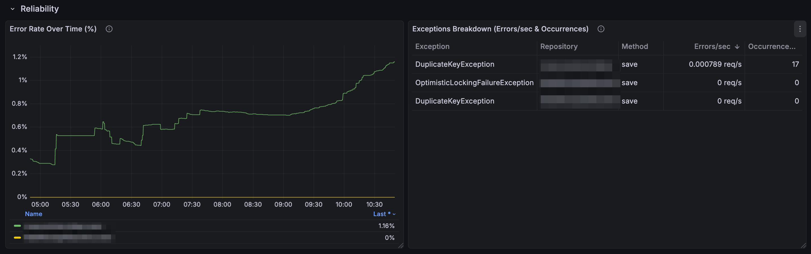Open the Last * legend sort dropdown
This screenshot has height=254, width=811.
384,214
